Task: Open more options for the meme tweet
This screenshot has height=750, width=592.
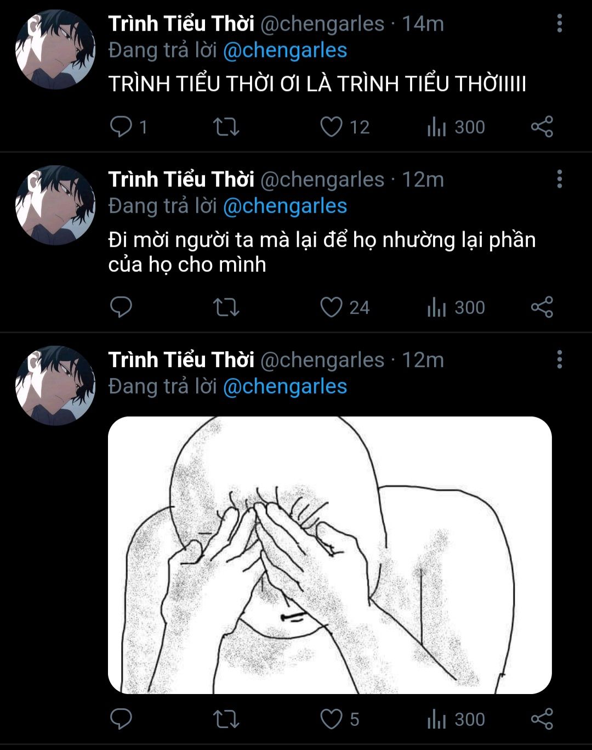Action: click(559, 360)
